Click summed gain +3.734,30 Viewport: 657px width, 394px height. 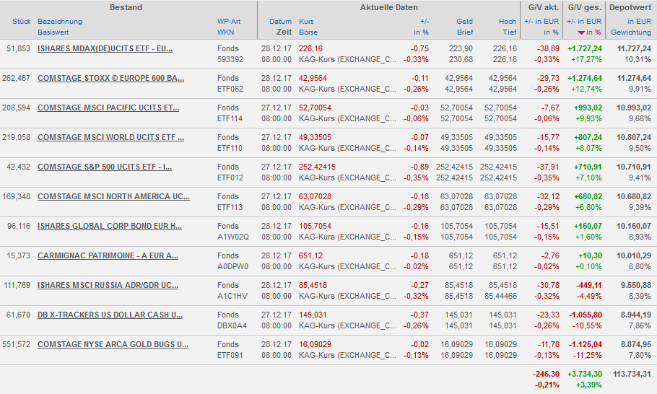pos(585,374)
